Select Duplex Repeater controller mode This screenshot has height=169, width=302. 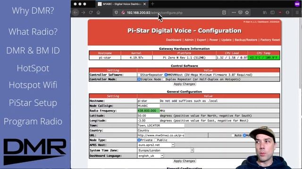(164, 79)
